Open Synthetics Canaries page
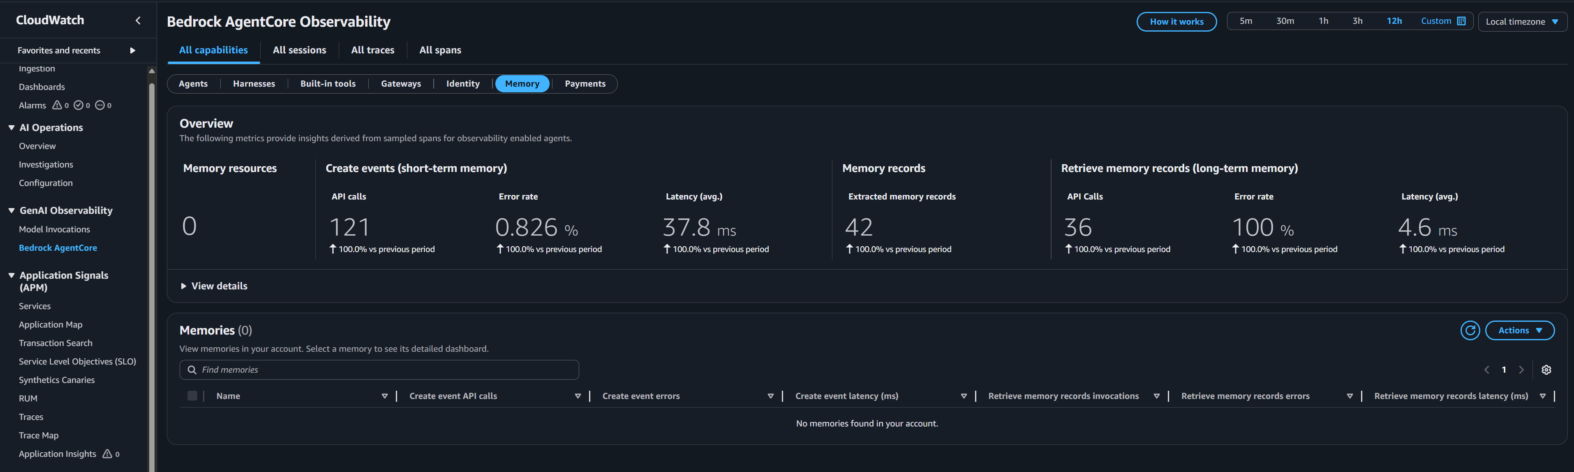The width and height of the screenshot is (1574, 472). pyautogui.click(x=57, y=380)
